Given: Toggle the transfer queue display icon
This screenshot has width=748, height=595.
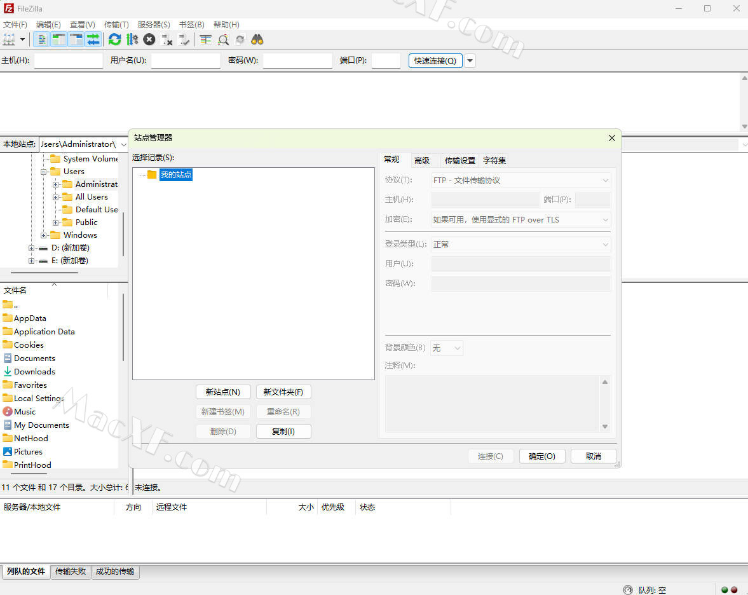Looking at the screenshot, I should (93, 39).
